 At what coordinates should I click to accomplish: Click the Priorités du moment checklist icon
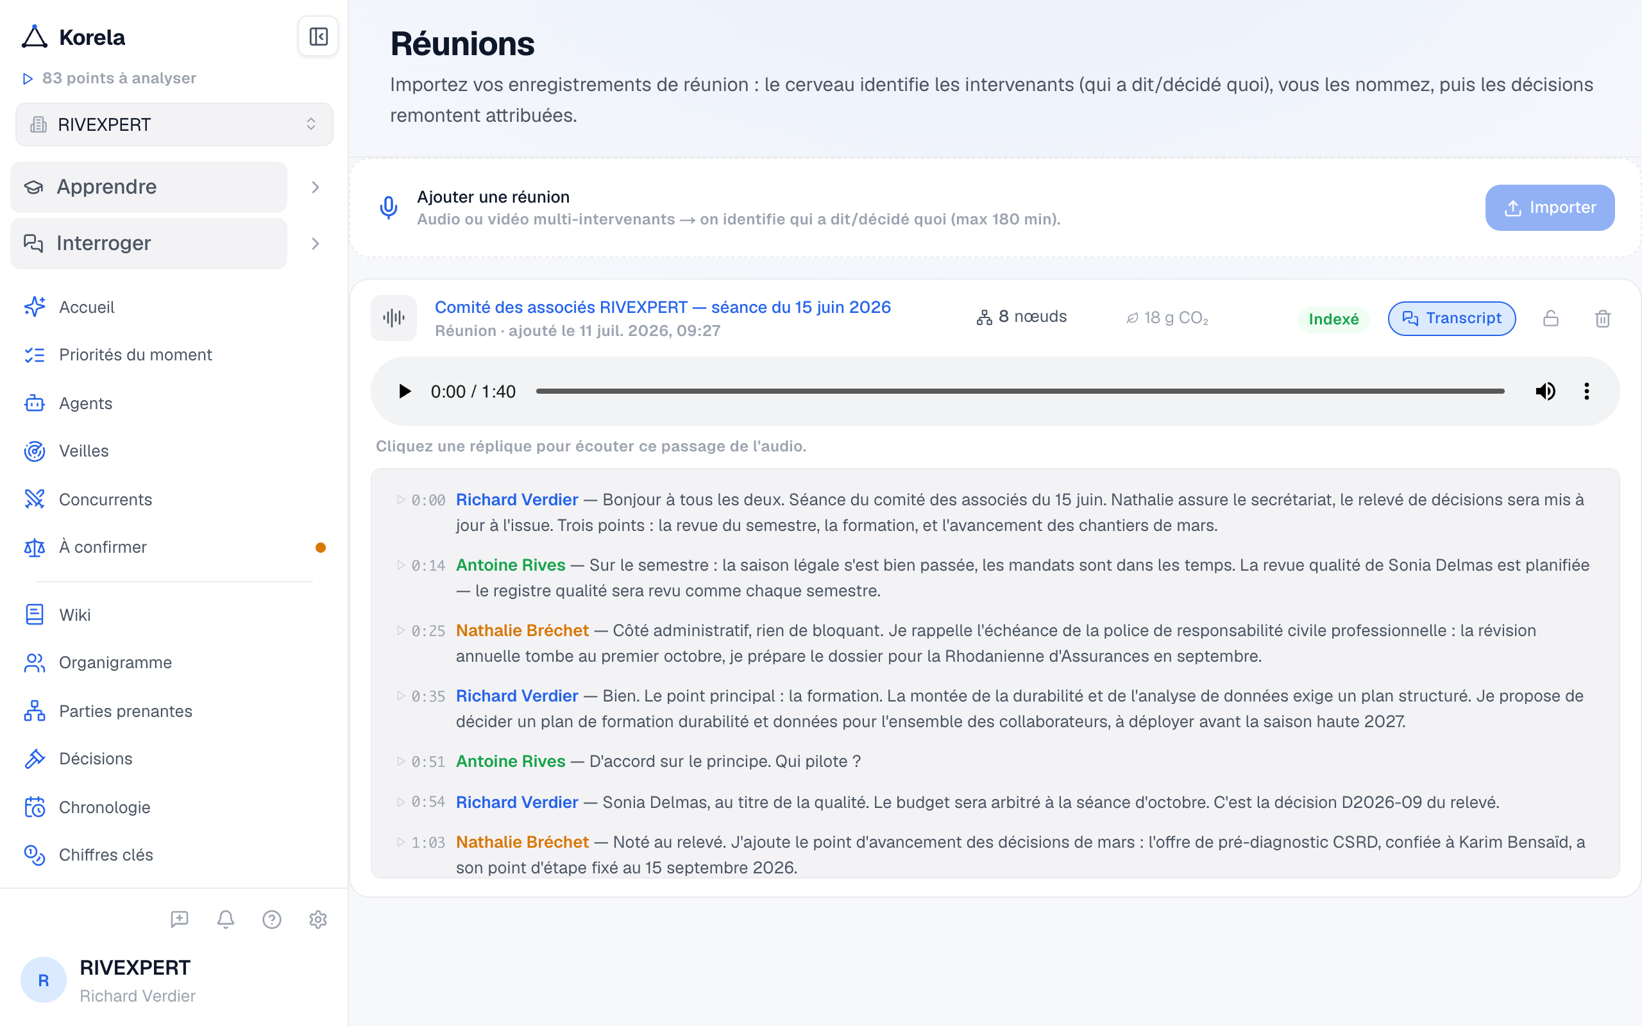(35, 355)
